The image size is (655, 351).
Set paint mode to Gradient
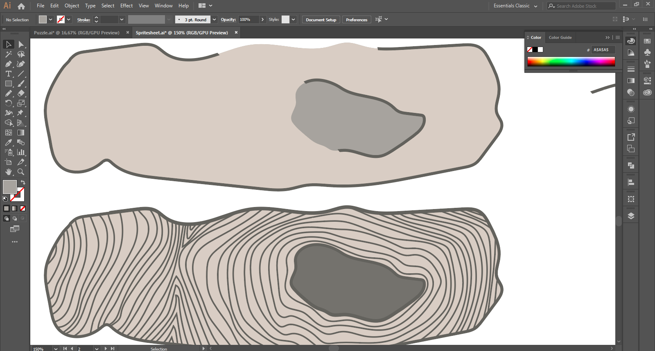pyautogui.click(x=14, y=208)
